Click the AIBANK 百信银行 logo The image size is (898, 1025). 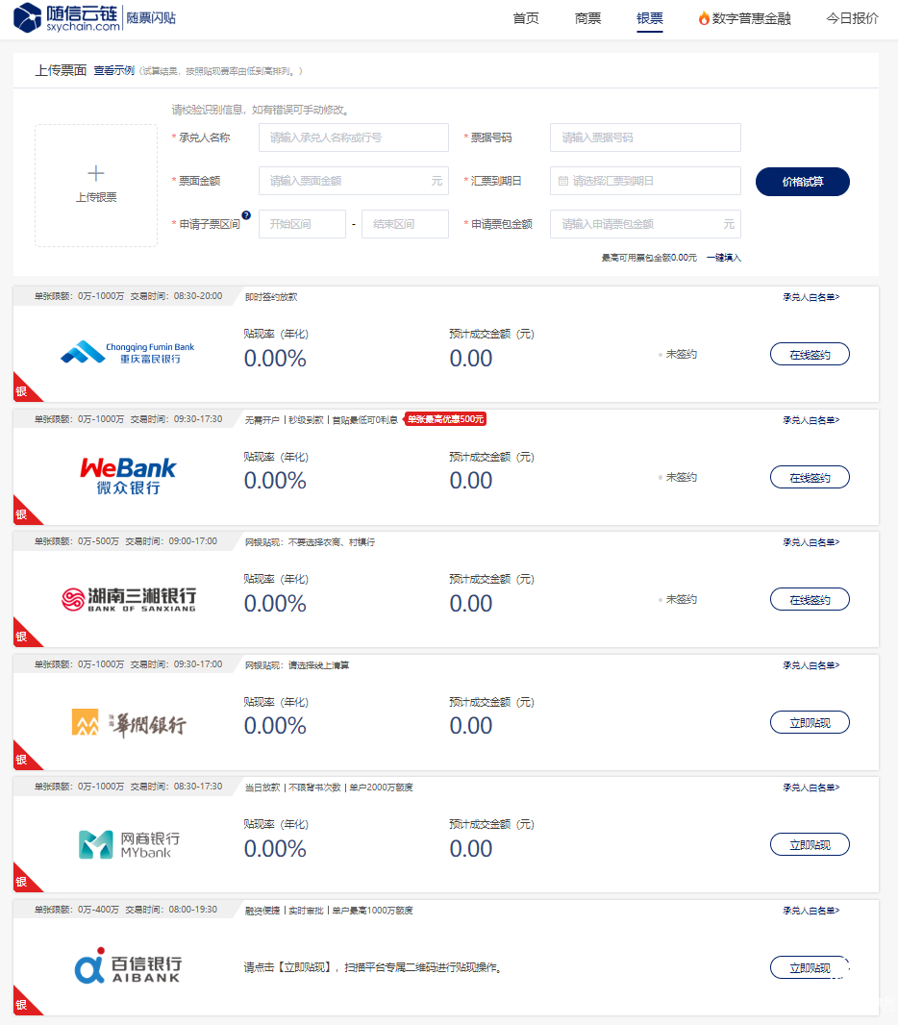[x=128, y=967]
